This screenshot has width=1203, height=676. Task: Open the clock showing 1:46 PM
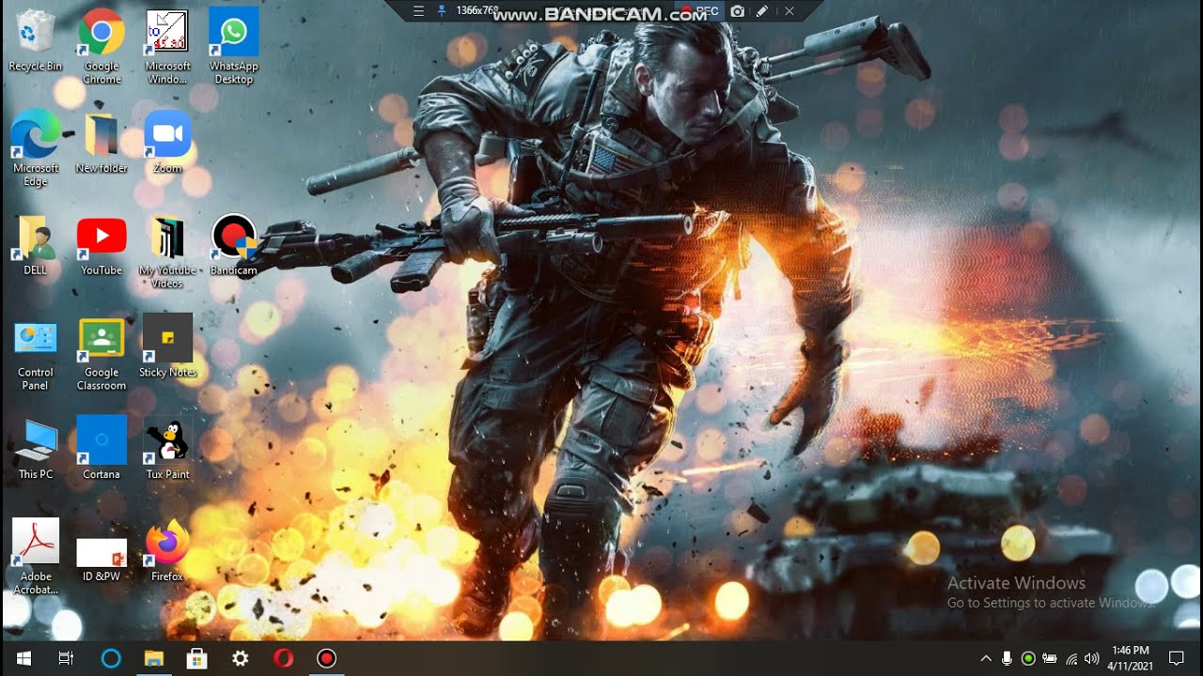[x=1130, y=658]
